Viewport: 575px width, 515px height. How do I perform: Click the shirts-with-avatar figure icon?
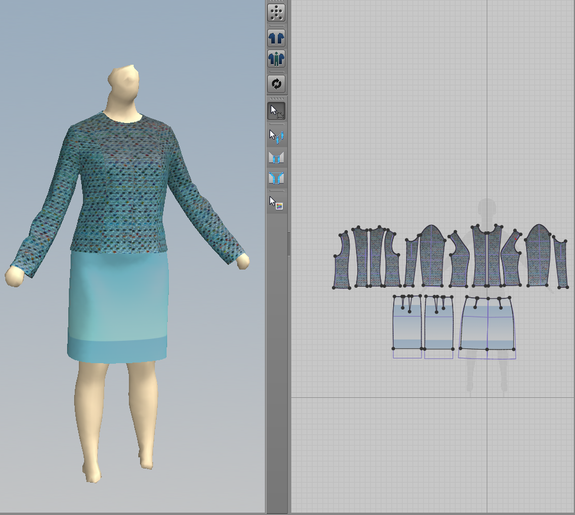click(276, 59)
